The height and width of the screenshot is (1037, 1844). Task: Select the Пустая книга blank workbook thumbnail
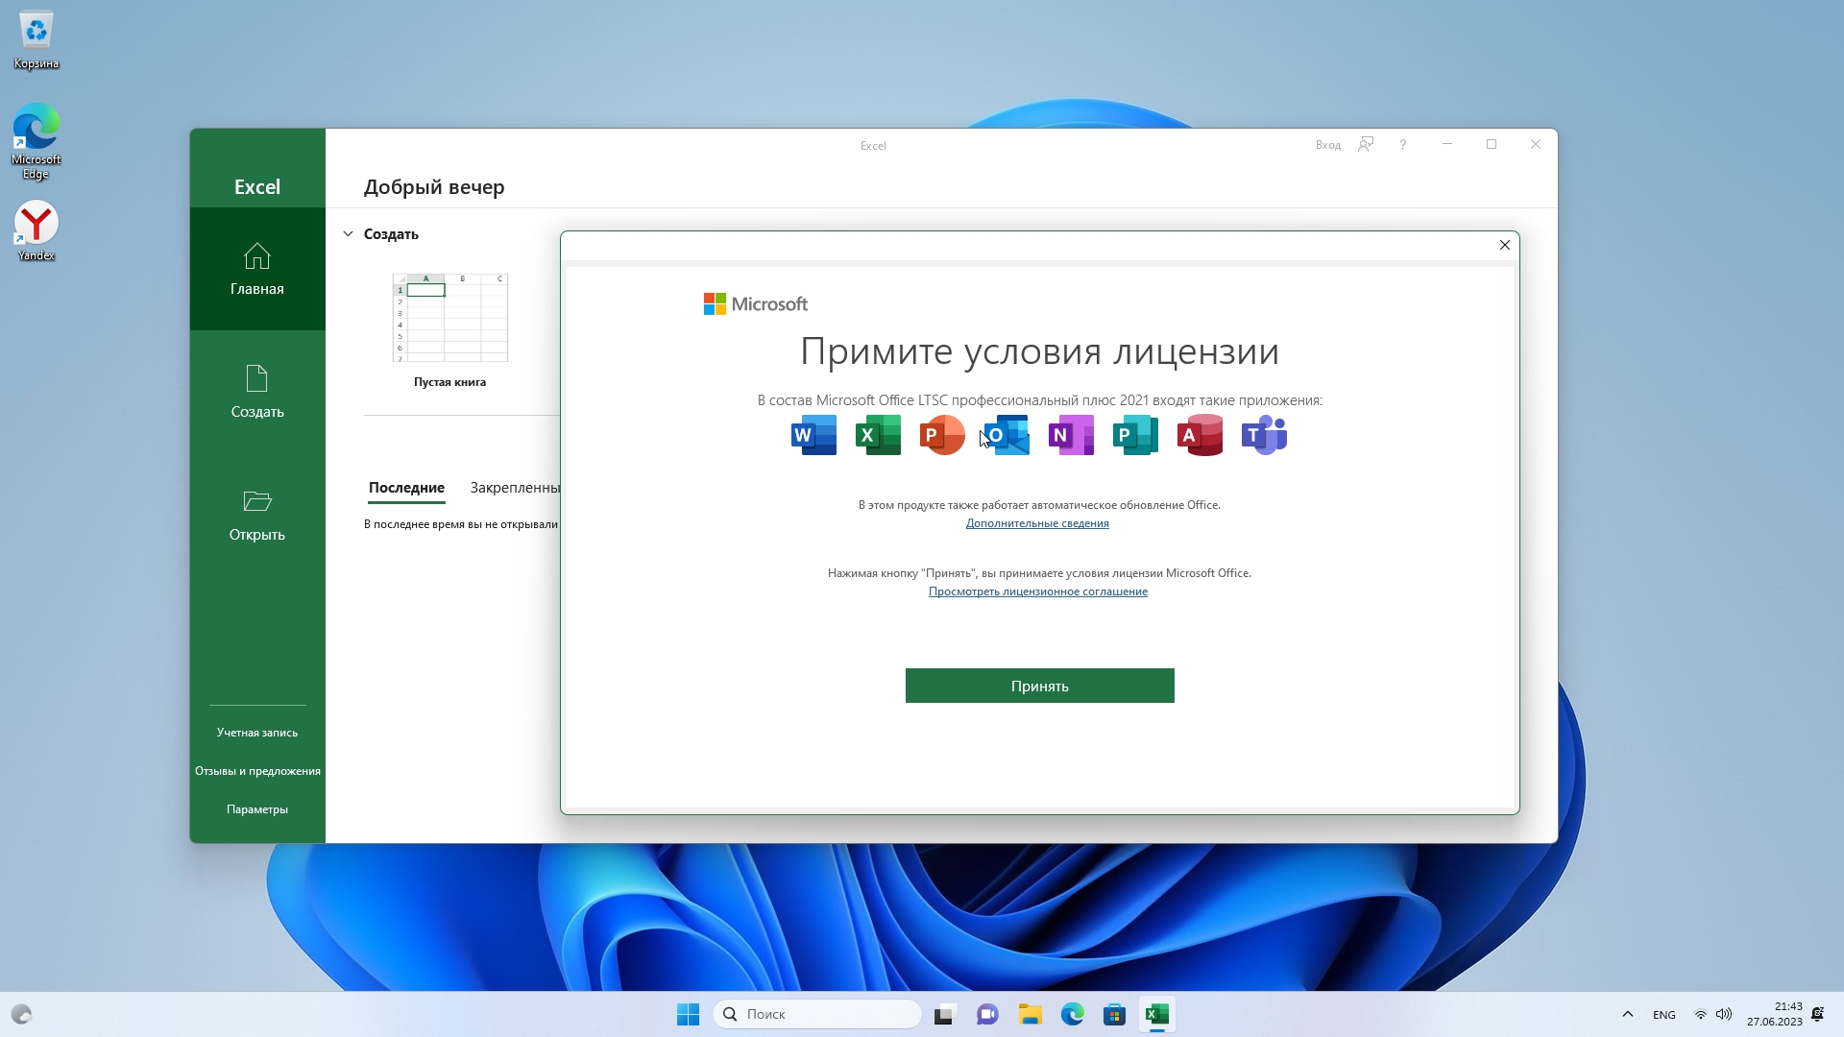tap(449, 319)
